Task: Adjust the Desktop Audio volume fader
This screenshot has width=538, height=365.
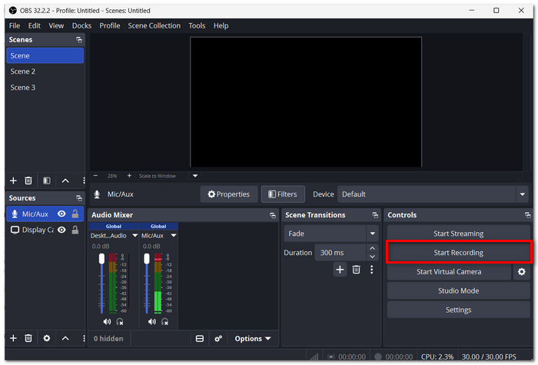Action: click(101, 259)
